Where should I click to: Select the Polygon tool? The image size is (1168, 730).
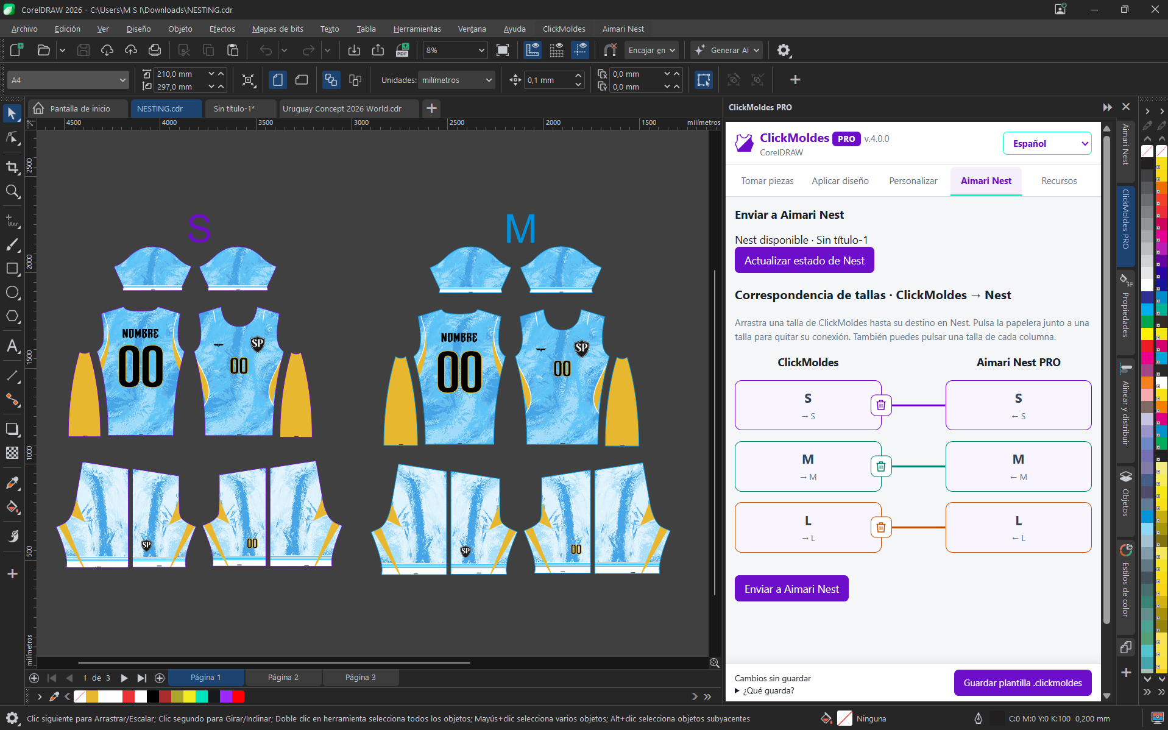[12, 316]
